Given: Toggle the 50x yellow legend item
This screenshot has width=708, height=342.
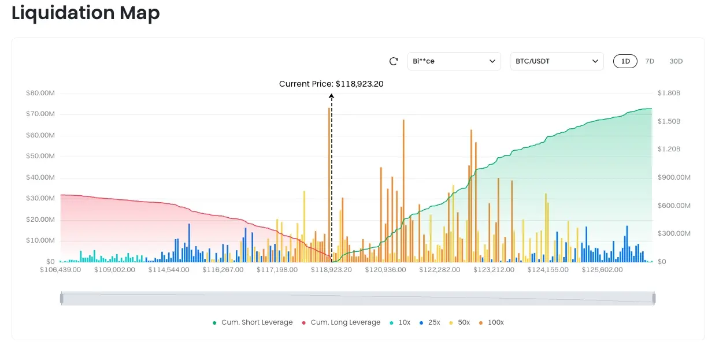Looking at the screenshot, I should point(459,322).
